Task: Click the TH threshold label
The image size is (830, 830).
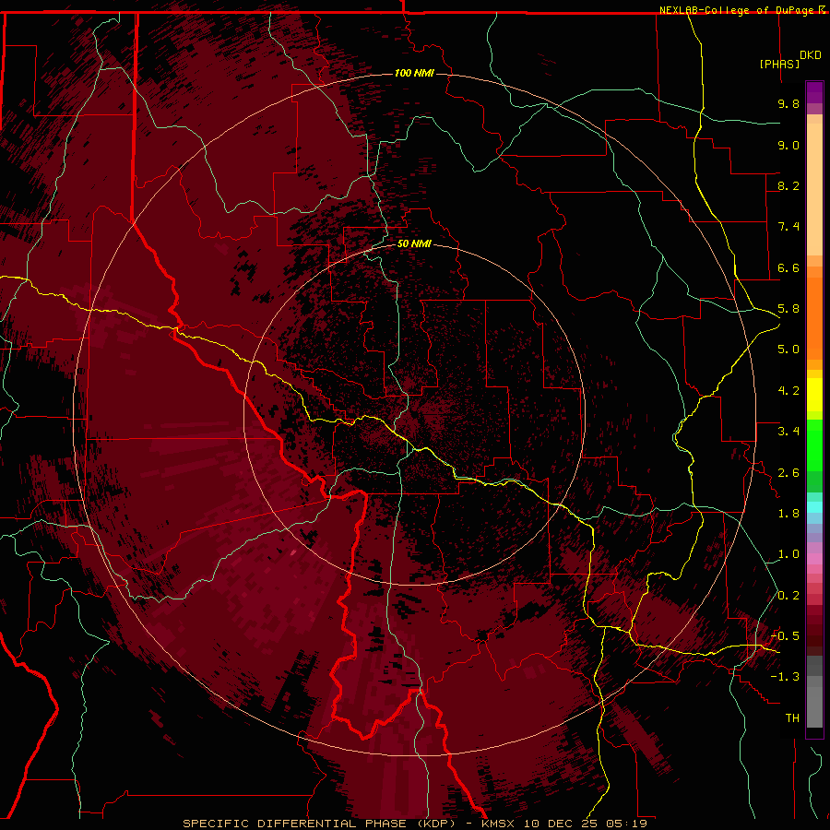Action: coord(792,718)
